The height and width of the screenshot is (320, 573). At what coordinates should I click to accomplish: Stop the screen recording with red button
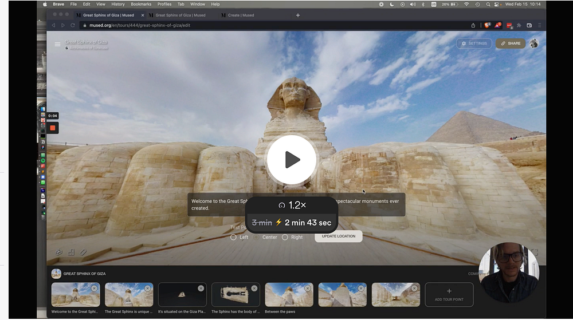(x=53, y=128)
